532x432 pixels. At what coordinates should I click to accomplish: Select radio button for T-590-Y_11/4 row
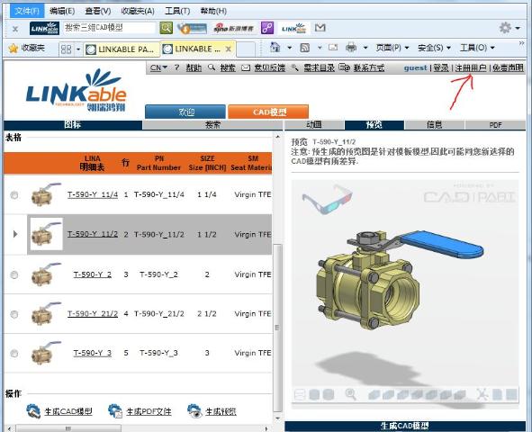(14, 195)
